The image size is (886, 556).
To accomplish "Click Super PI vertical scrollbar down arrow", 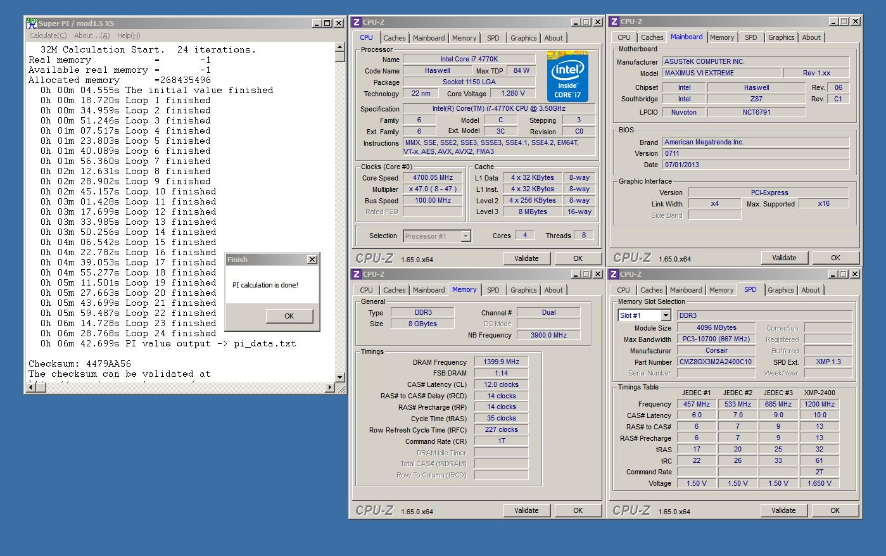I will coord(339,377).
